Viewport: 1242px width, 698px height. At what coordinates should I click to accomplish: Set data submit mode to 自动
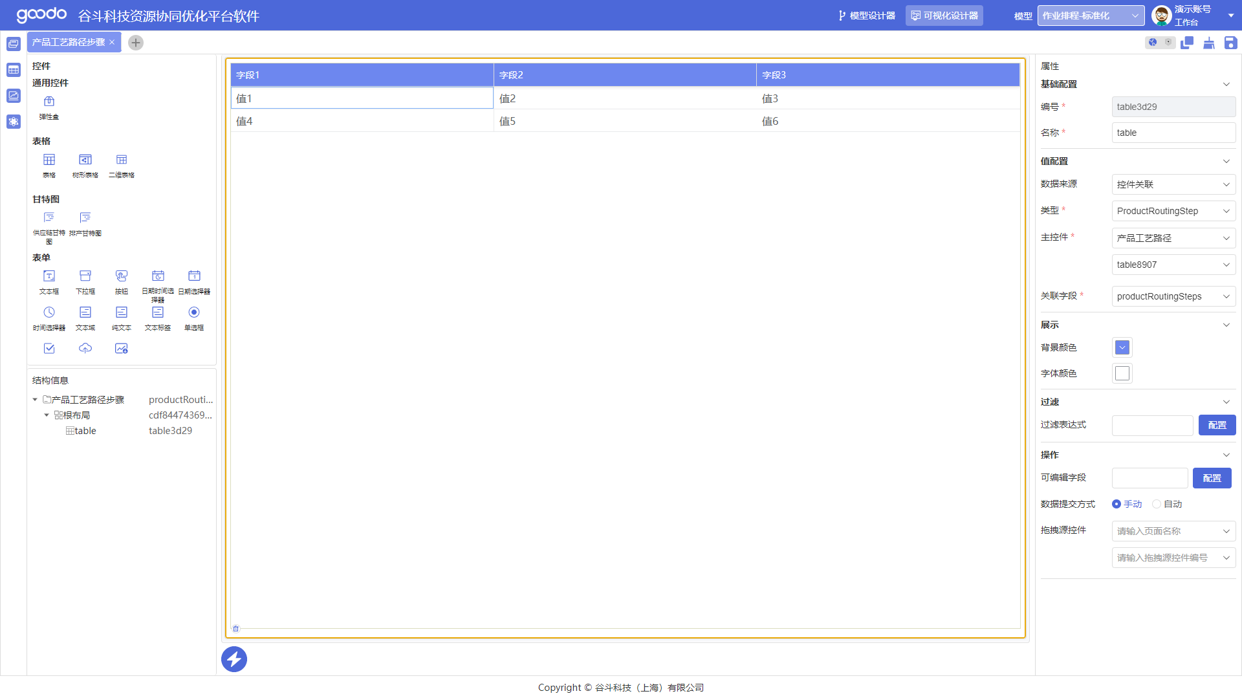1157,504
